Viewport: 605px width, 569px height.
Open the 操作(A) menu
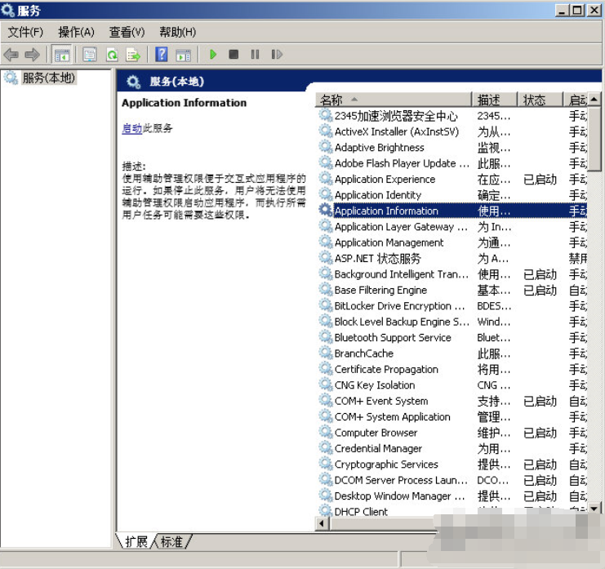(76, 32)
